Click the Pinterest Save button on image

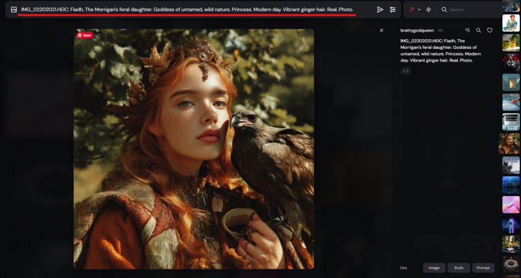pos(85,35)
